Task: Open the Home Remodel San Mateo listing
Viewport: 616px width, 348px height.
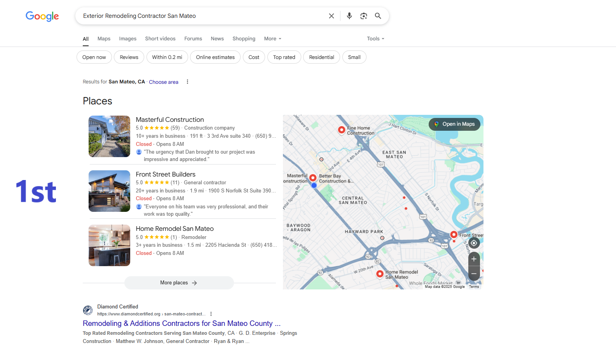Action: coord(175,229)
